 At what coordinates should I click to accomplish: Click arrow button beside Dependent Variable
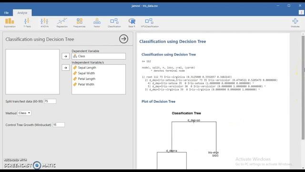[66, 56]
